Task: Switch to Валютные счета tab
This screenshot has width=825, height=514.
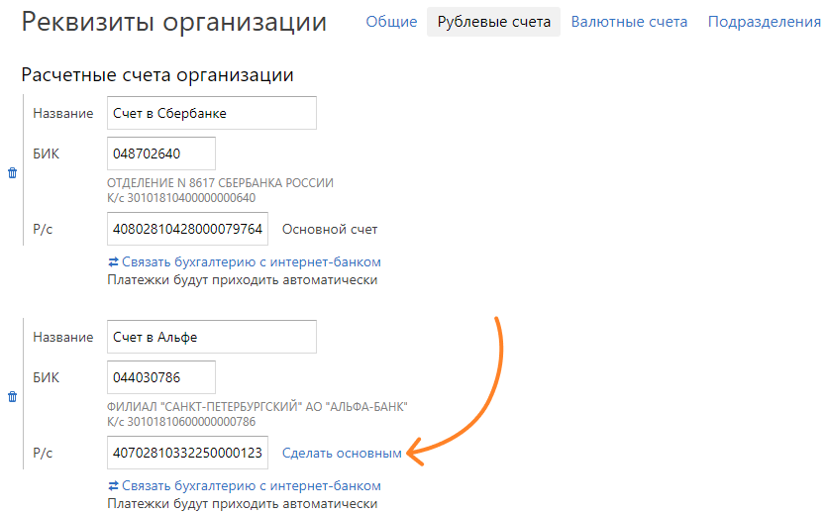Action: coord(629,22)
